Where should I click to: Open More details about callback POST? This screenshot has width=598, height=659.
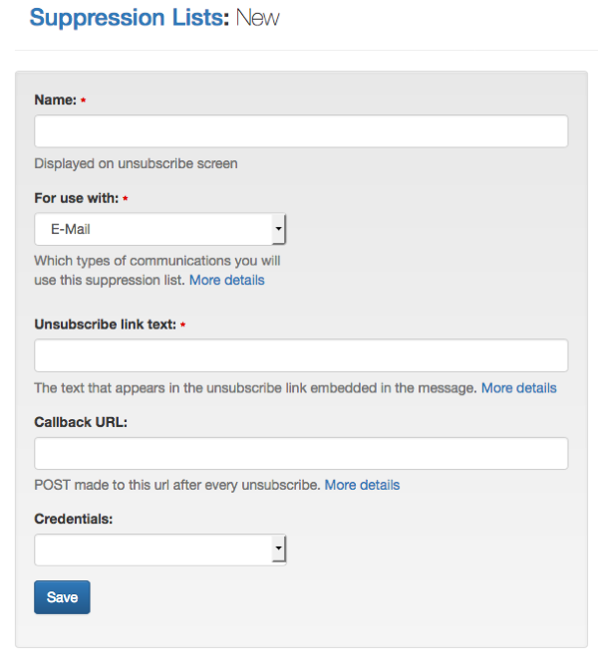click(x=362, y=485)
